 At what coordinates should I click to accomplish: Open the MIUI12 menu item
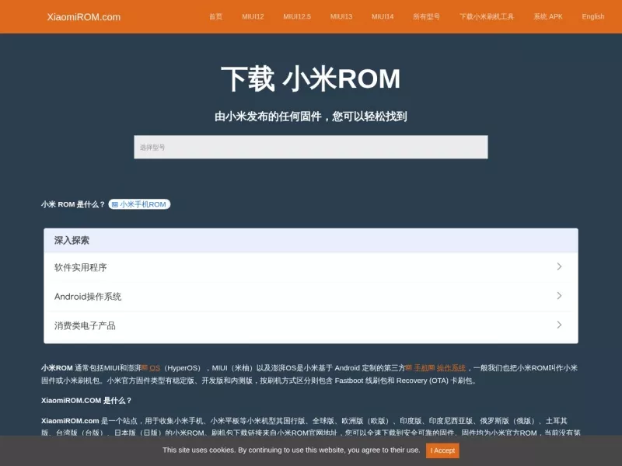pyautogui.click(x=253, y=16)
